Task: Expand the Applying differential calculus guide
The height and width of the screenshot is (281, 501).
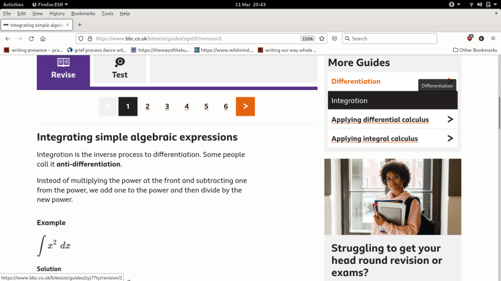Action: pyautogui.click(x=392, y=119)
